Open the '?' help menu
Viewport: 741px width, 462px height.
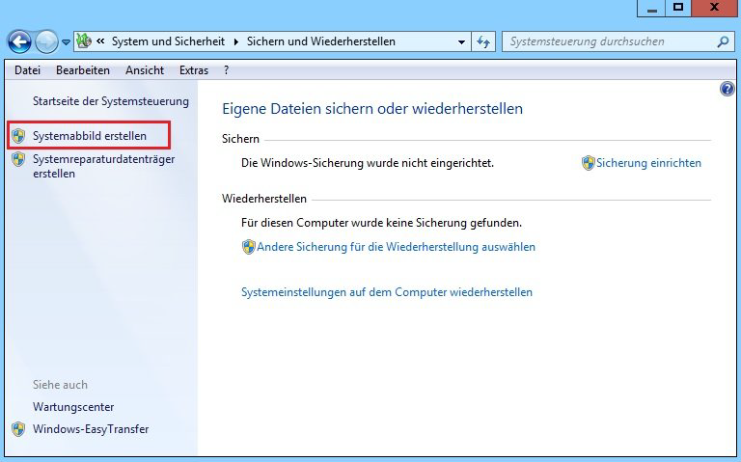point(227,70)
